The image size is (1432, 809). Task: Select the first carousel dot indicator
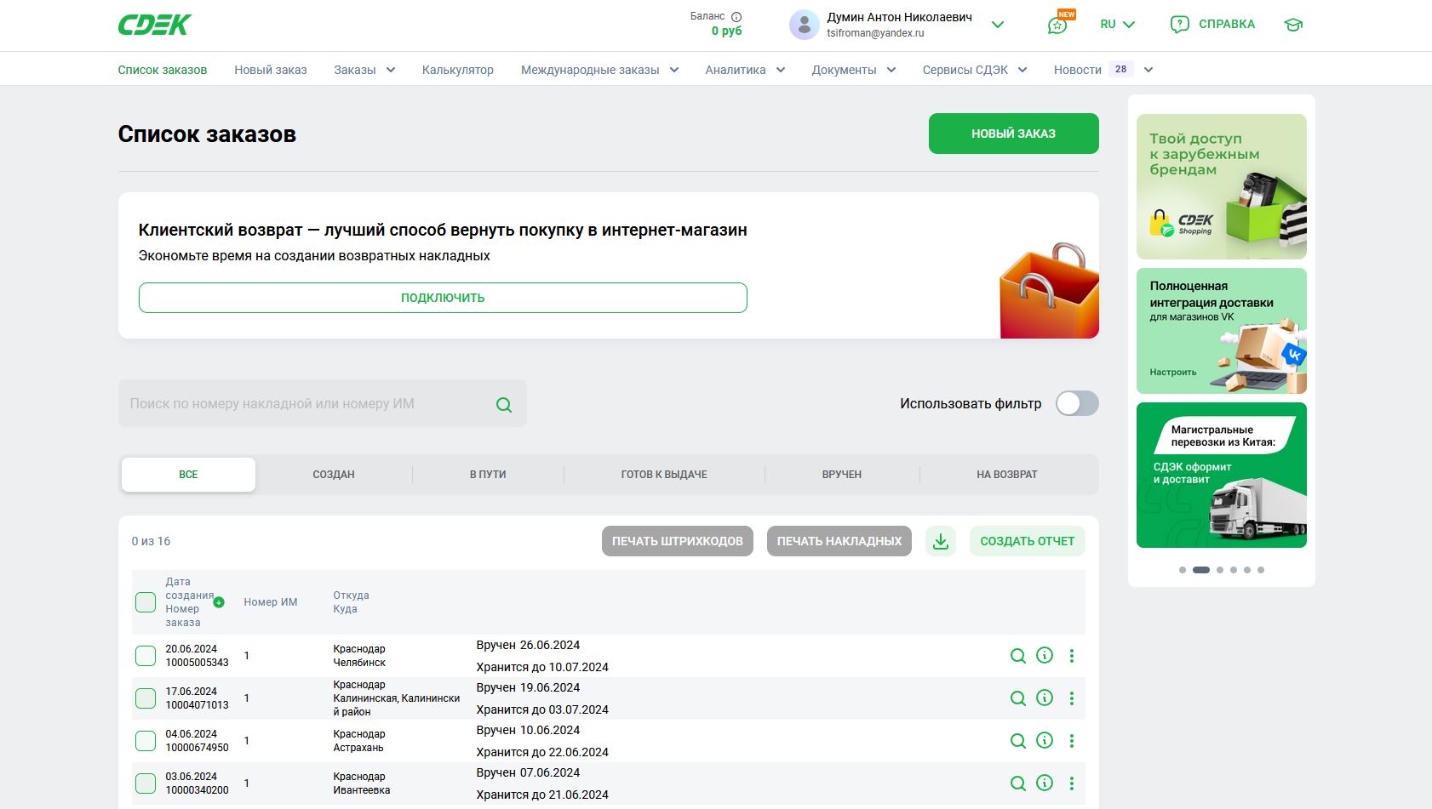[x=1183, y=570]
